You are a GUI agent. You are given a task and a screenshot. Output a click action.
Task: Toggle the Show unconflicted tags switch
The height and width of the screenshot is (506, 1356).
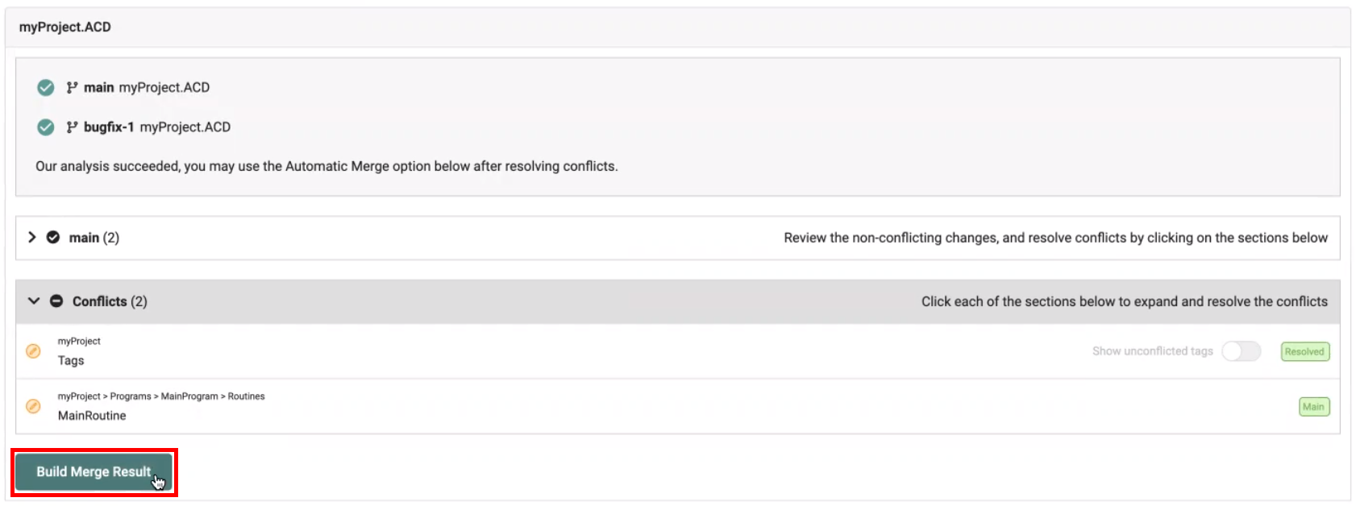click(1241, 351)
